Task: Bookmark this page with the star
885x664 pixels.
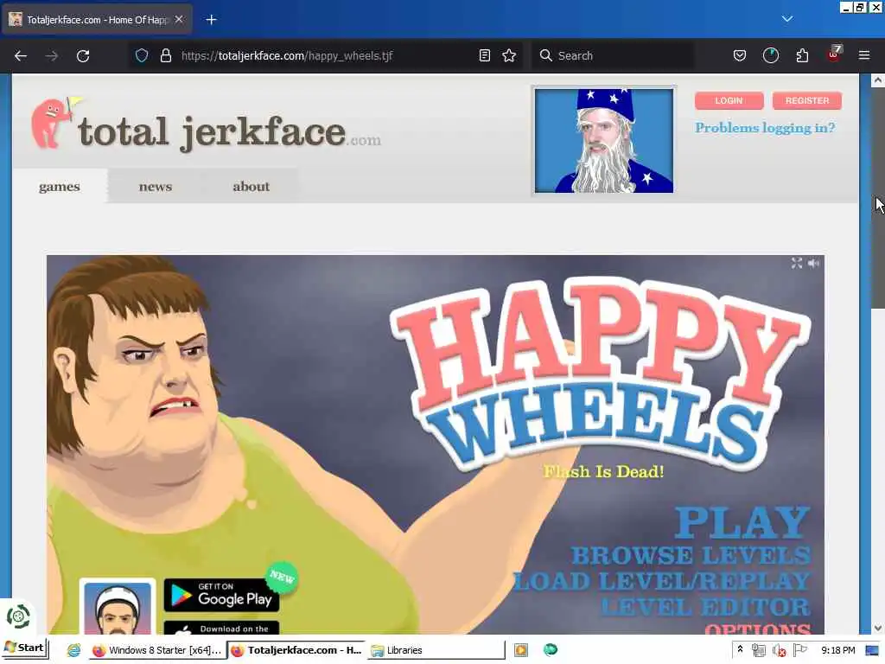Action: coord(509,55)
